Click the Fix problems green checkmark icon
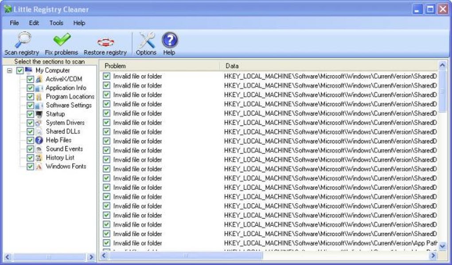The image size is (452, 265). (x=62, y=39)
